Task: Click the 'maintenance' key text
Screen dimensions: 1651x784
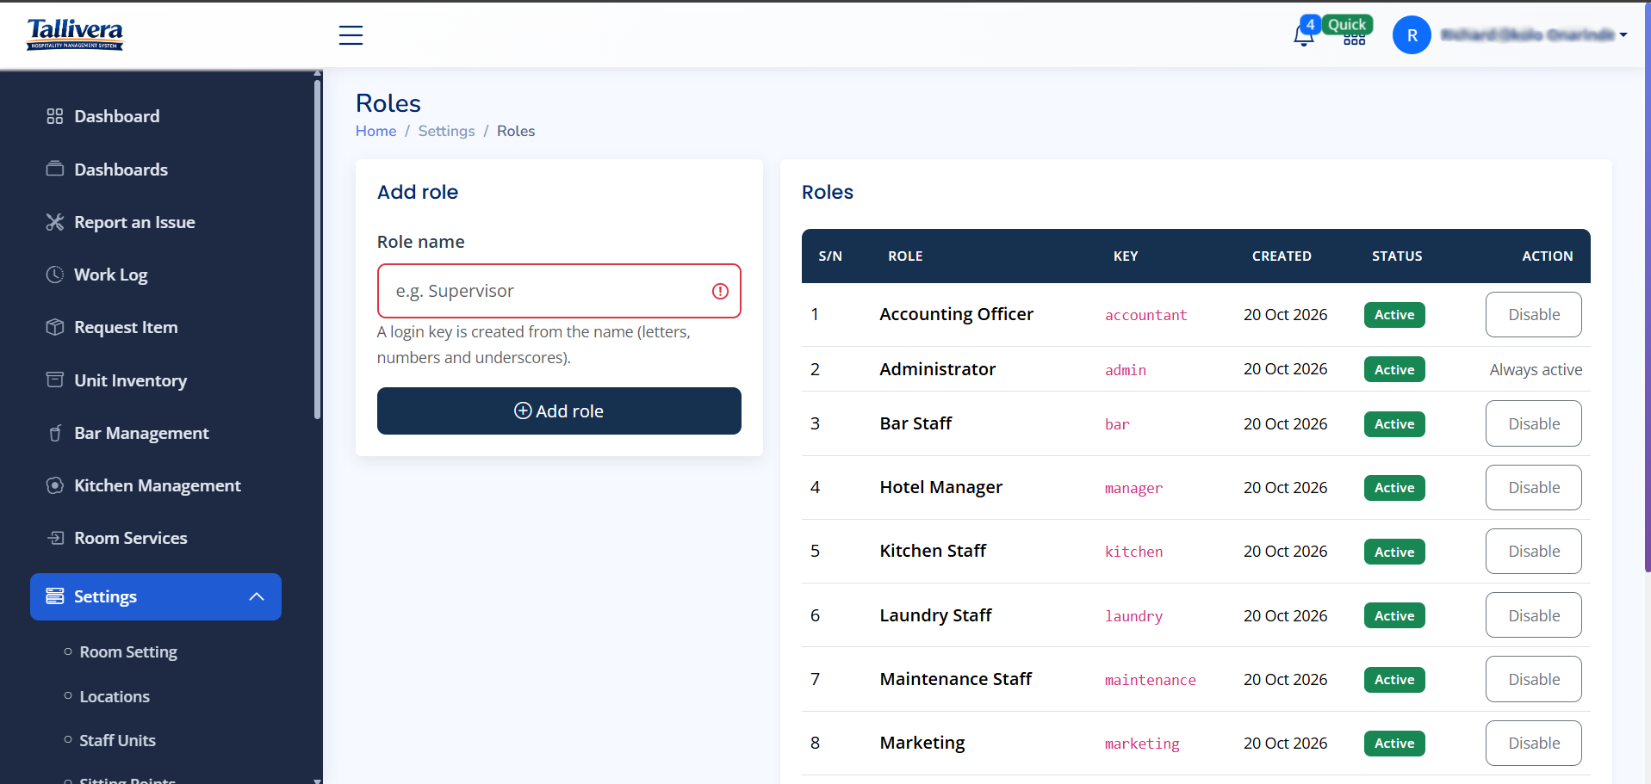Action: 1150,680
